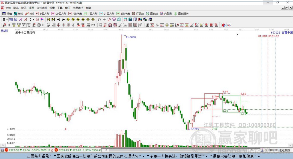This screenshot has height=159, width=293.
Task: Click the 日K线 period label
Action: pos(4,31)
